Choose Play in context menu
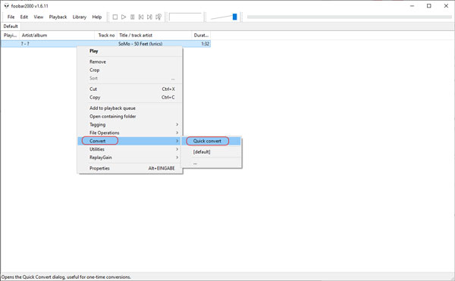455x281 pixels. tap(130, 52)
